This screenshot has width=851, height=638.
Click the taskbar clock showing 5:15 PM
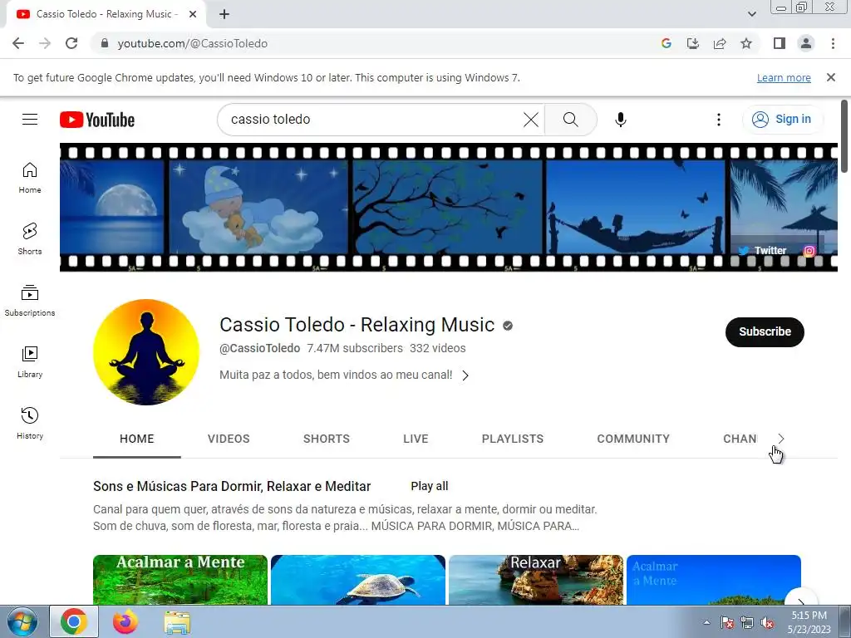pos(809,622)
